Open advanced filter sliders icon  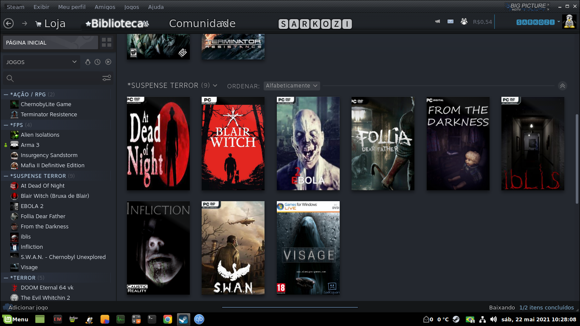[107, 78]
